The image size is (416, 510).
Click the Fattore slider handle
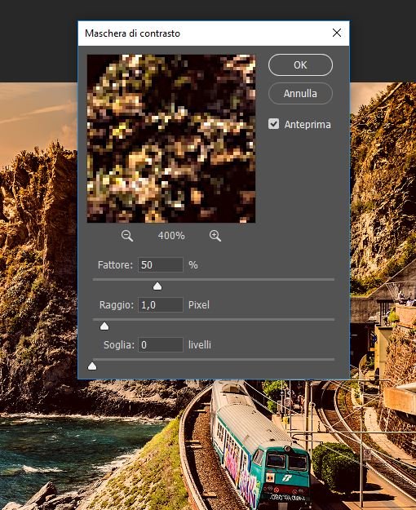157,286
